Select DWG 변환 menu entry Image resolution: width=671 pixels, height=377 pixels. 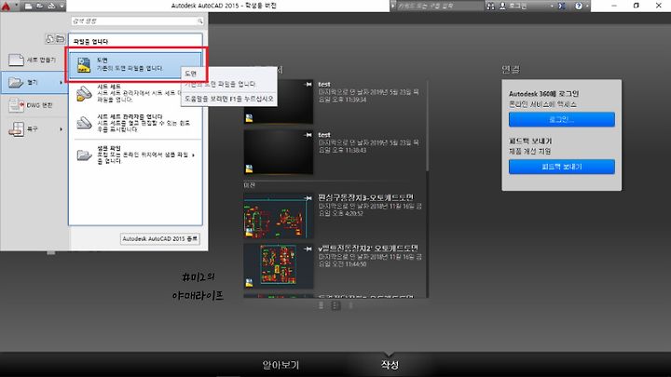[34, 105]
